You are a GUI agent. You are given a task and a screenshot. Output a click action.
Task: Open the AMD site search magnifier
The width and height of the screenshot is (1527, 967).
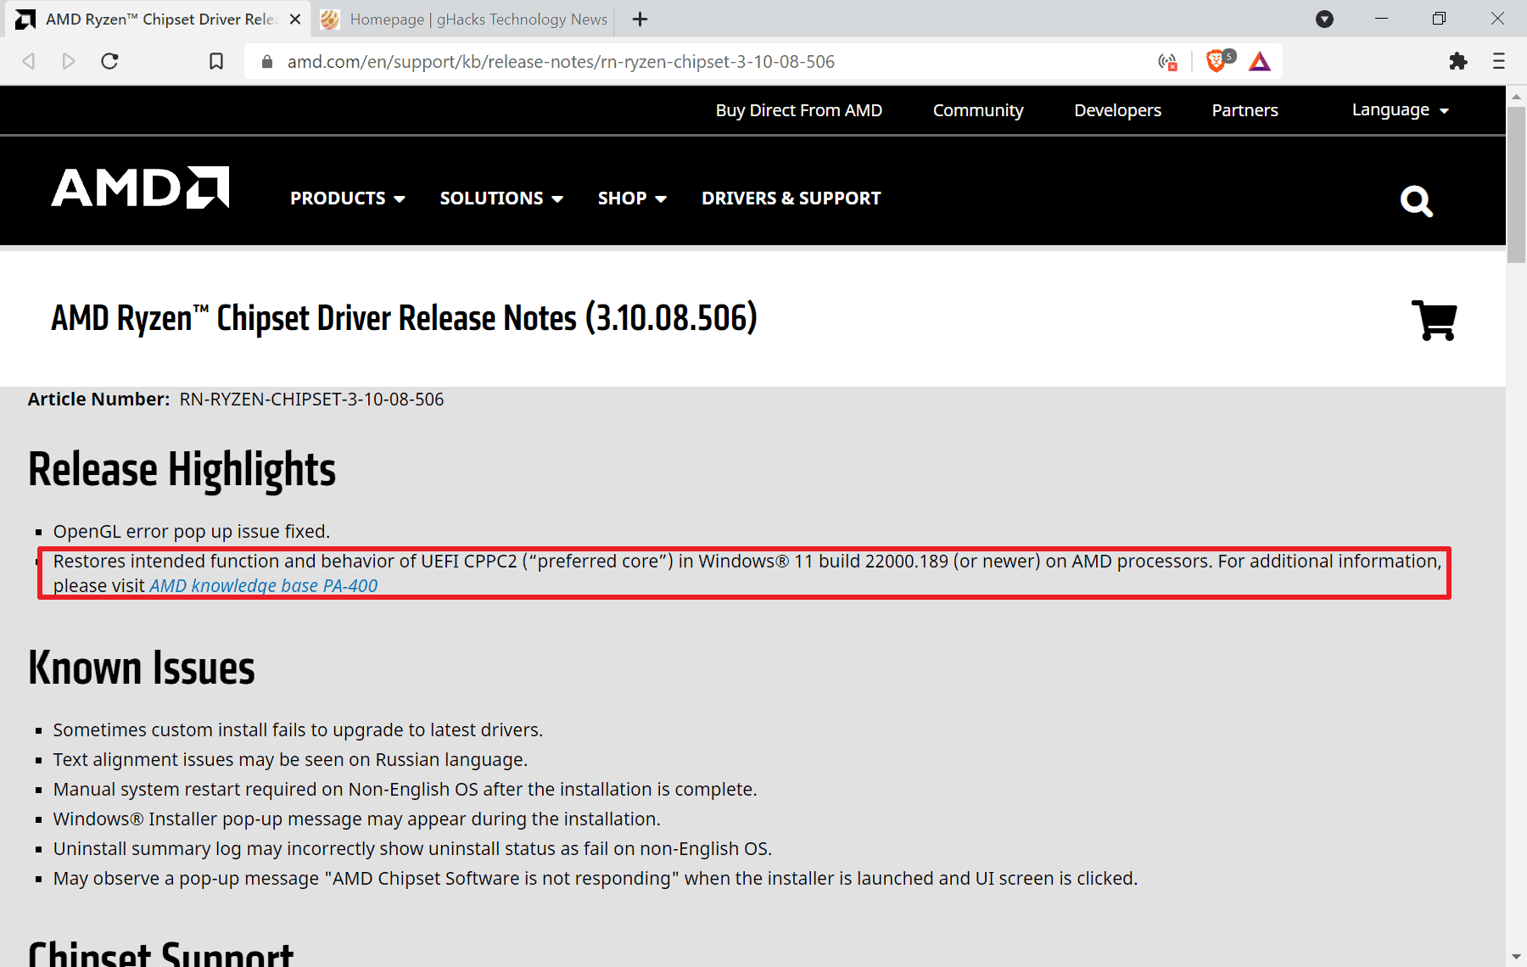click(1416, 201)
